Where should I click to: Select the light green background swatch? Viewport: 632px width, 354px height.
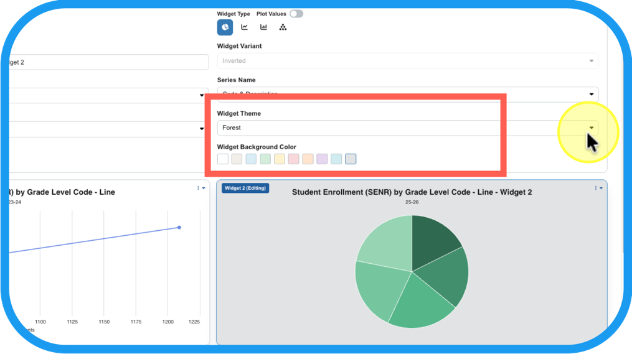[x=265, y=159]
